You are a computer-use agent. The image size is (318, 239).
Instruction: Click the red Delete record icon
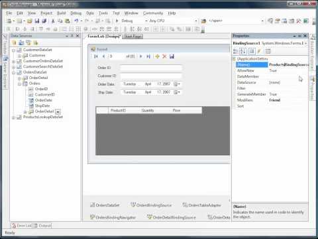[x=164, y=56]
